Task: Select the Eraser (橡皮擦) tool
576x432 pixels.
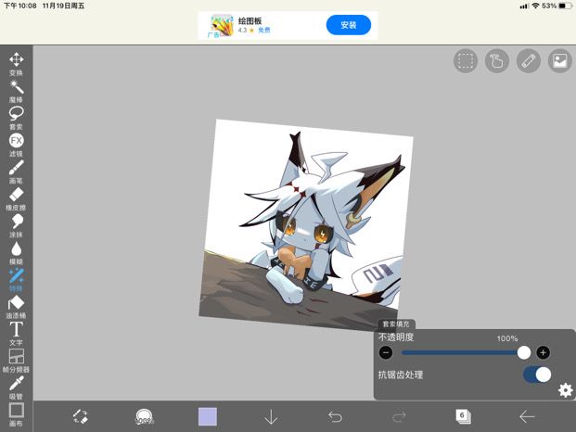Action: (x=16, y=199)
